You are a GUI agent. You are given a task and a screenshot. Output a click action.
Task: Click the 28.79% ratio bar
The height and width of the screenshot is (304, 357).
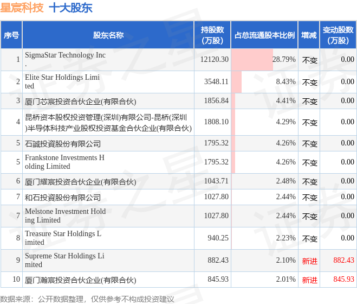click(252, 59)
